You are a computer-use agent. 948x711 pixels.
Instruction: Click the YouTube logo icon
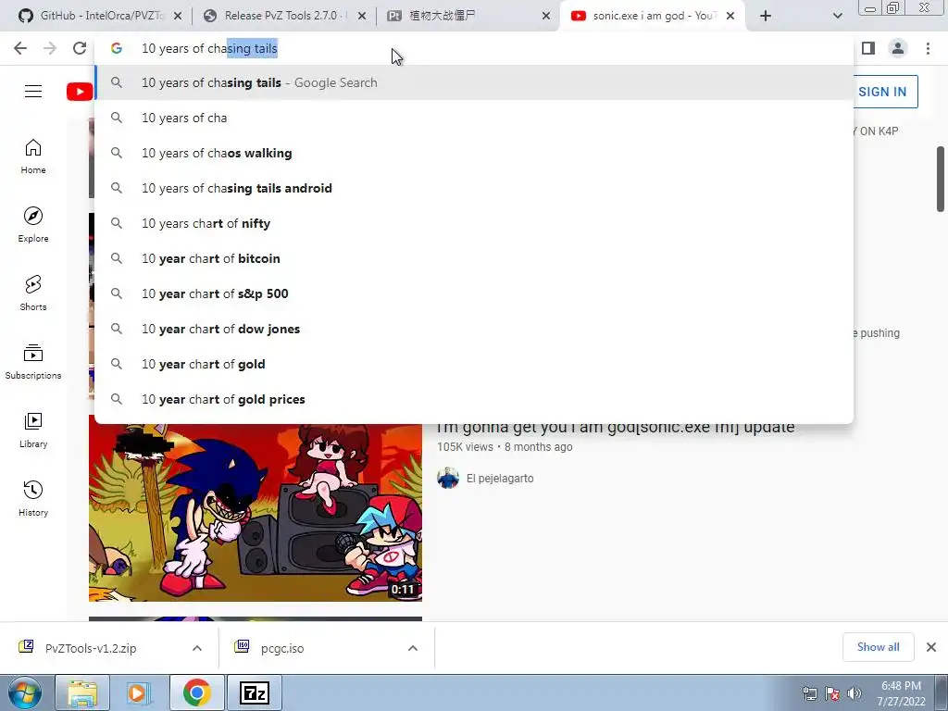coord(80,92)
